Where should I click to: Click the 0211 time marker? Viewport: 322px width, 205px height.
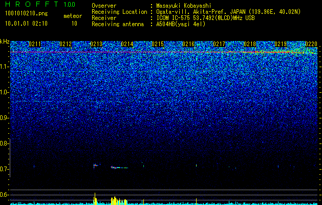(35, 44)
